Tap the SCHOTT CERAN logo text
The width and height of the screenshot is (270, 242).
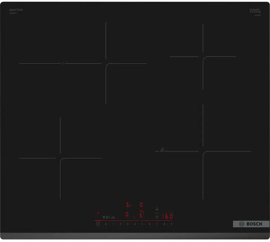pos(255,11)
